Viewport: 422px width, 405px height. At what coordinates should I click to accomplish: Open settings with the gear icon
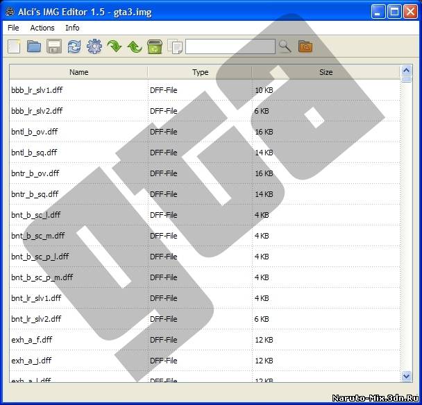click(x=94, y=46)
